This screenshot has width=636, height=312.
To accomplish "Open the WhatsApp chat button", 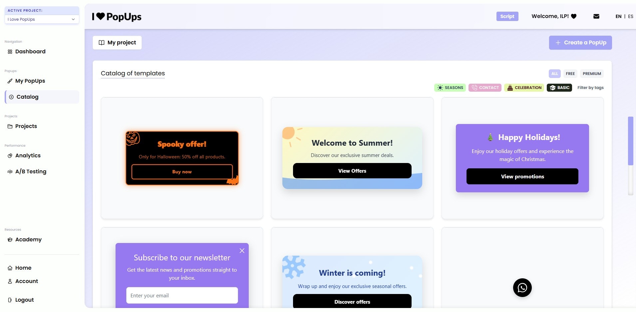I will 522,288.
